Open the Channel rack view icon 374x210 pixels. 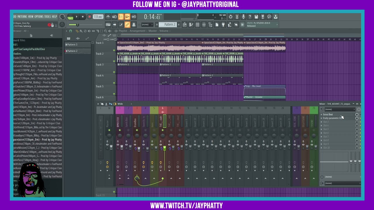[198, 25]
